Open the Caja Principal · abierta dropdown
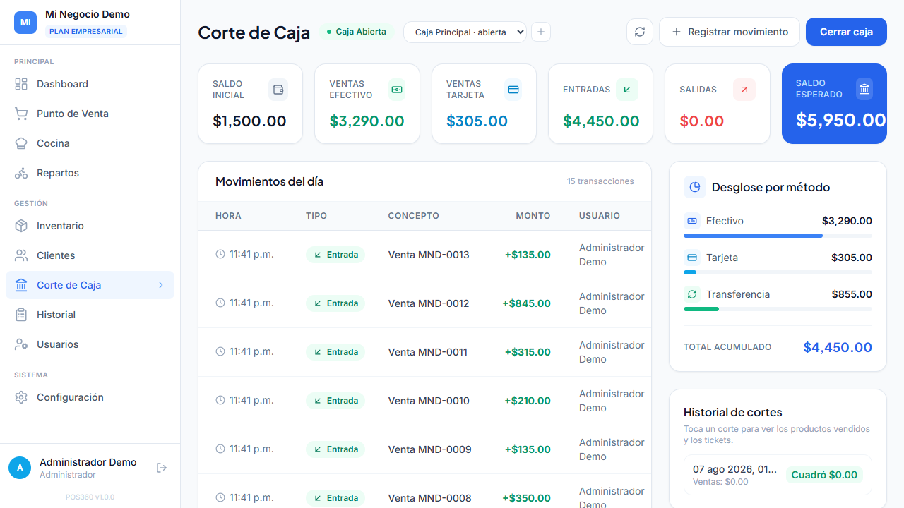904x508 pixels. (x=465, y=32)
